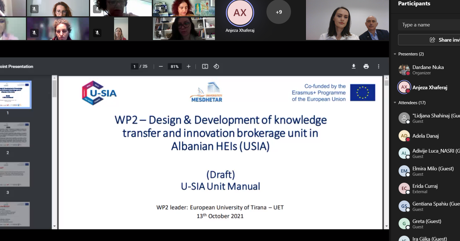The image size is (460, 241).
Task: Click the rotate page icon
Action: click(216, 66)
